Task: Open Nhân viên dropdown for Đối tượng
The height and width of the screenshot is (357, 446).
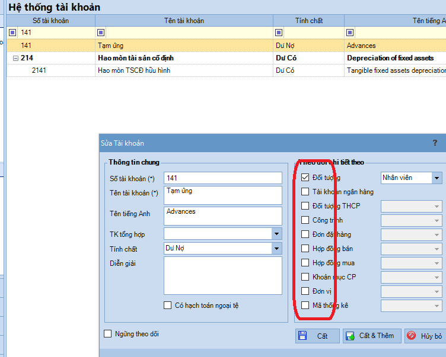Action: pos(437,178)
